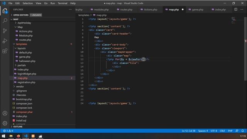Image resolution: width=247 pixels, height=139 pixels.
Task: Open File Explorer from the taskbar
Action: [11, 136]
